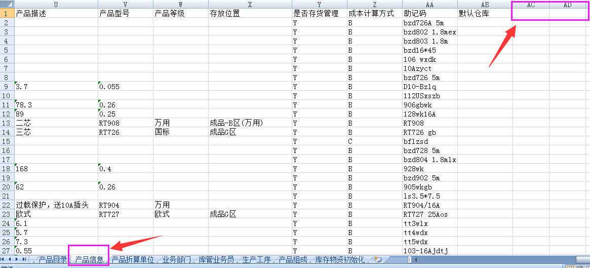This screenshot has width=590, height=268.
Task: Switch to the 产品目录 sheet tab
Action: point(53,260)
